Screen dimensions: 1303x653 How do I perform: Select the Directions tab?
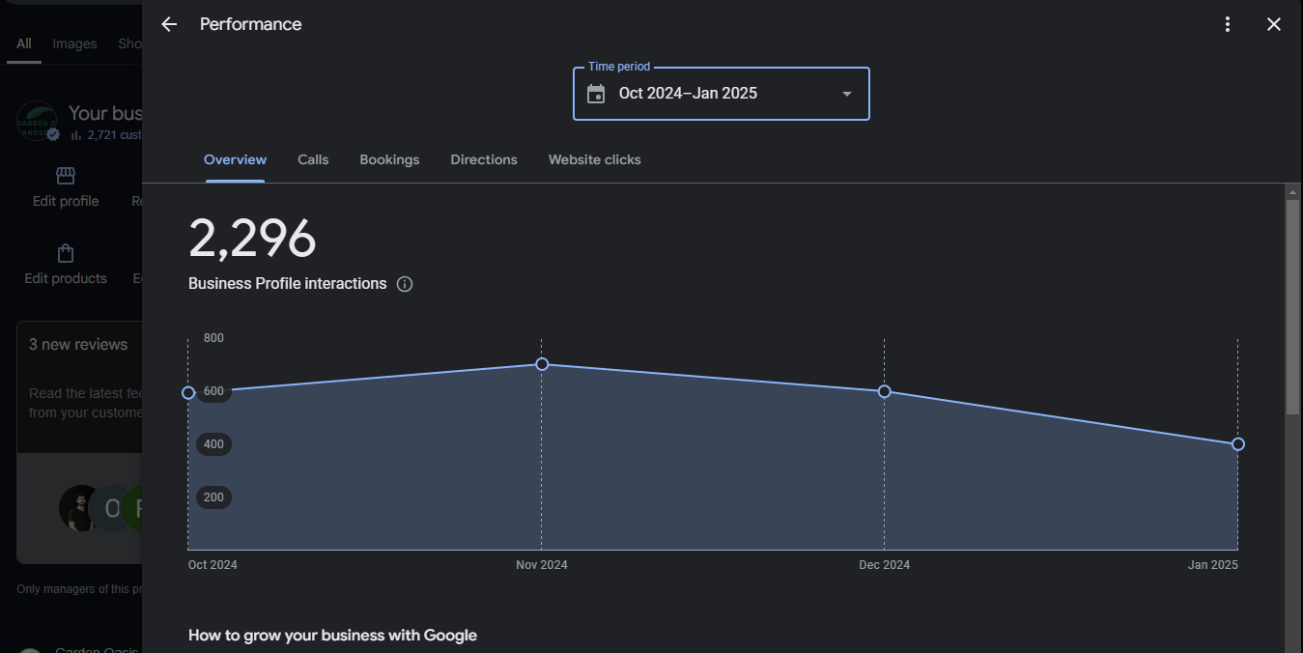click(484, 159)
